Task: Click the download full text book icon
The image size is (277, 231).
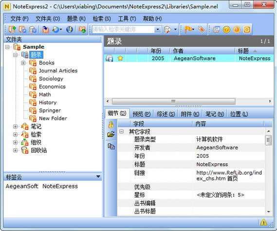Action: pos(82,30)
